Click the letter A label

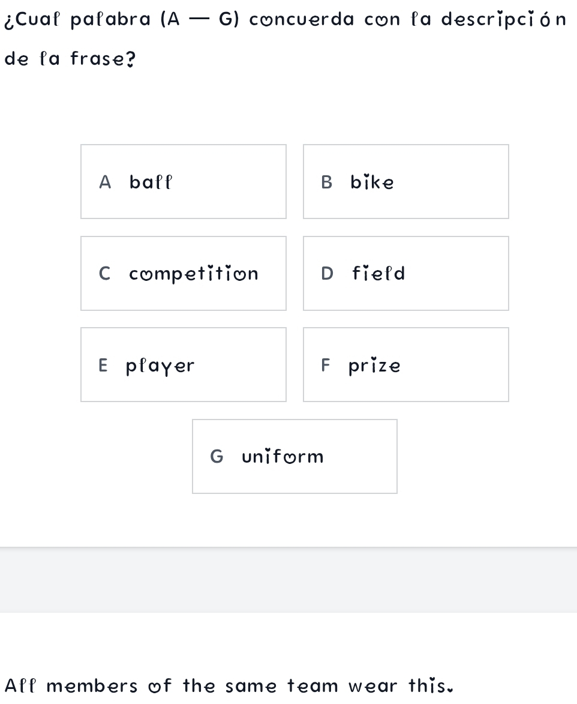tap(105, 182)
